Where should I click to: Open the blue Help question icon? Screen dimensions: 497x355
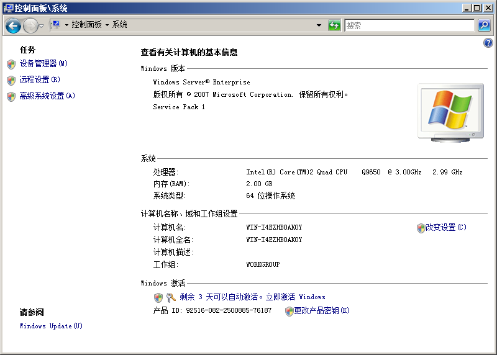pos(488,43)
